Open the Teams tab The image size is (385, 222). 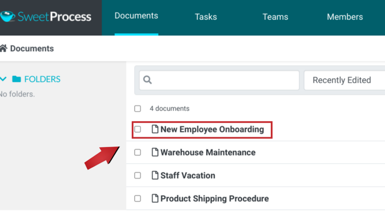[x=275, y=17]
